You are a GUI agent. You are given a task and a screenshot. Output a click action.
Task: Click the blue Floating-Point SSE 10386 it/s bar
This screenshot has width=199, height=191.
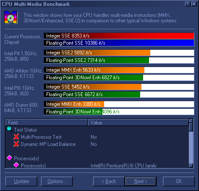coord(119,43)
